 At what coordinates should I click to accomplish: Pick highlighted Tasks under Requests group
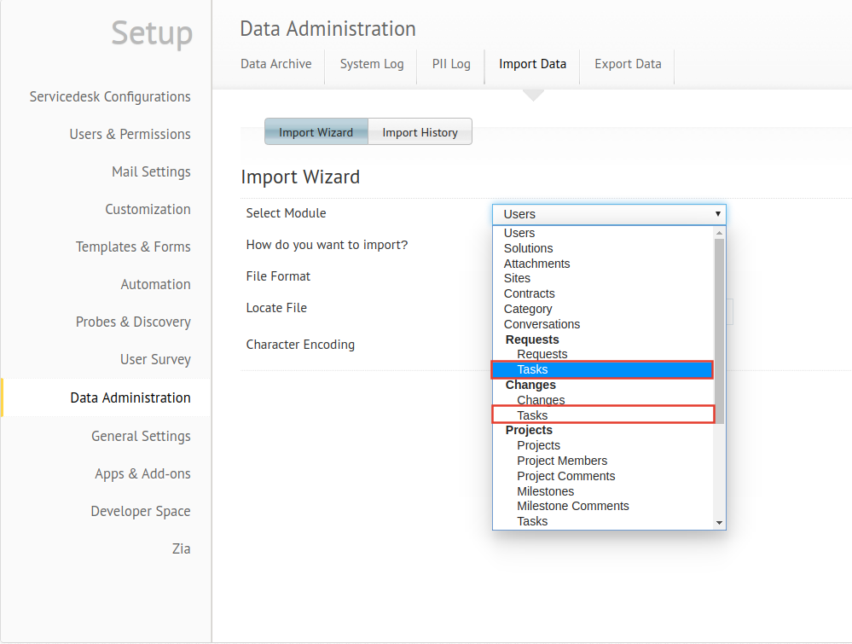click(532, 369)
